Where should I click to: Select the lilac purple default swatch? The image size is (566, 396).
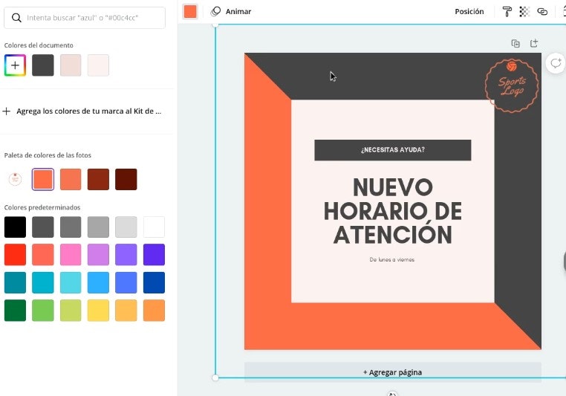point(98,255)
